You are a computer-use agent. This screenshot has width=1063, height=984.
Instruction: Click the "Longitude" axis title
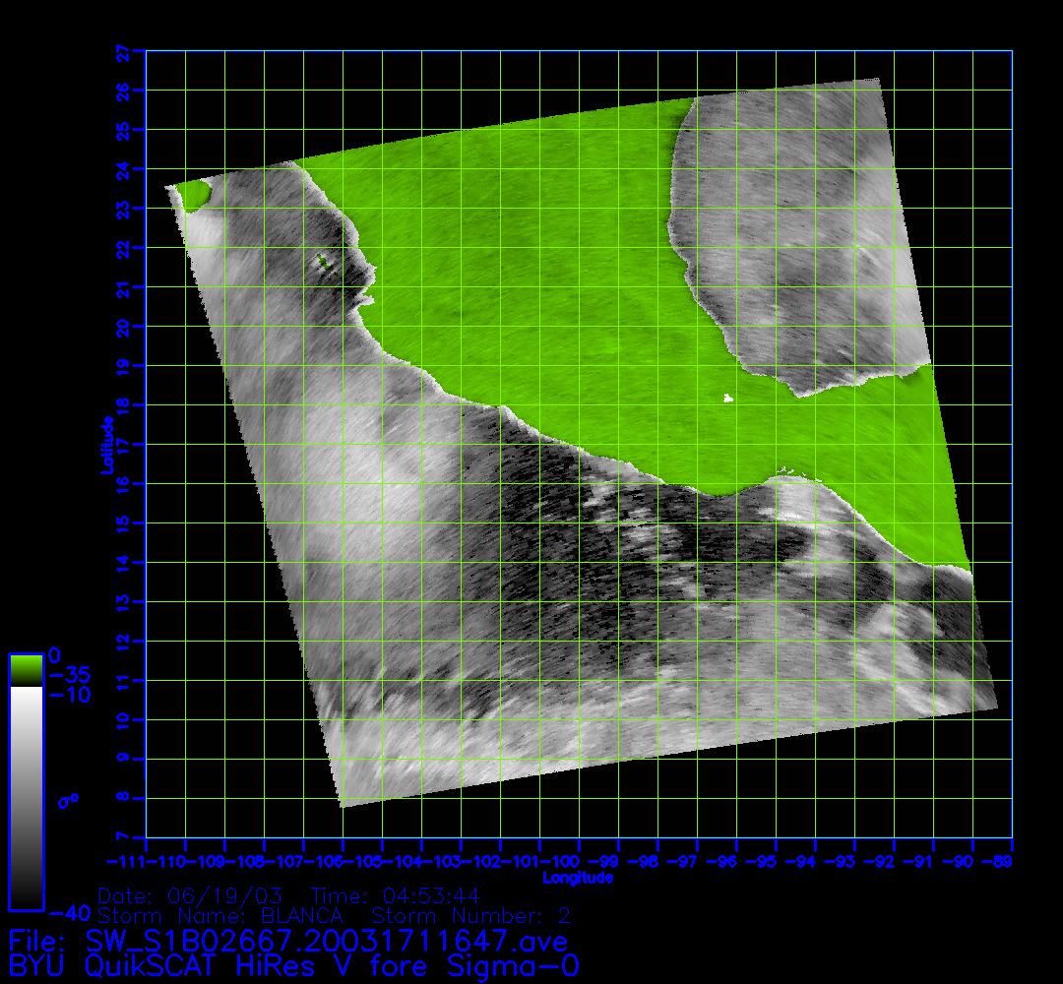578,877
